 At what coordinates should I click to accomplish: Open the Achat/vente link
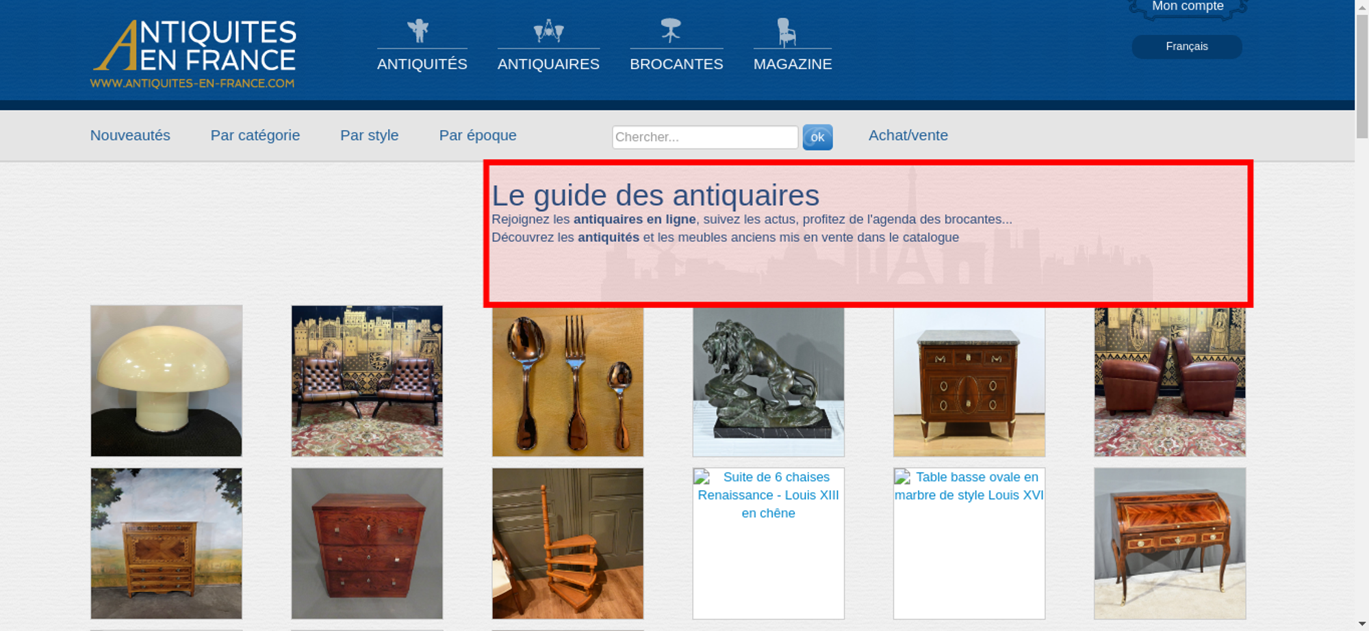908,135
